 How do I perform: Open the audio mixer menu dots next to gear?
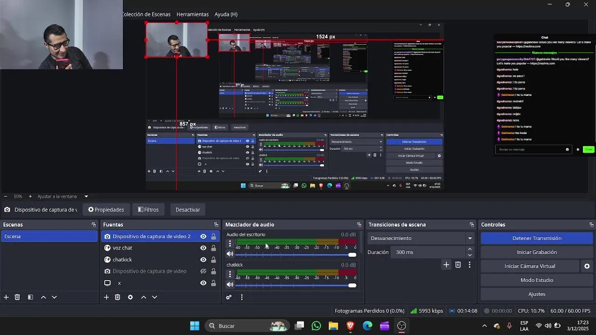pyautogui.click(x=242, y=297)
